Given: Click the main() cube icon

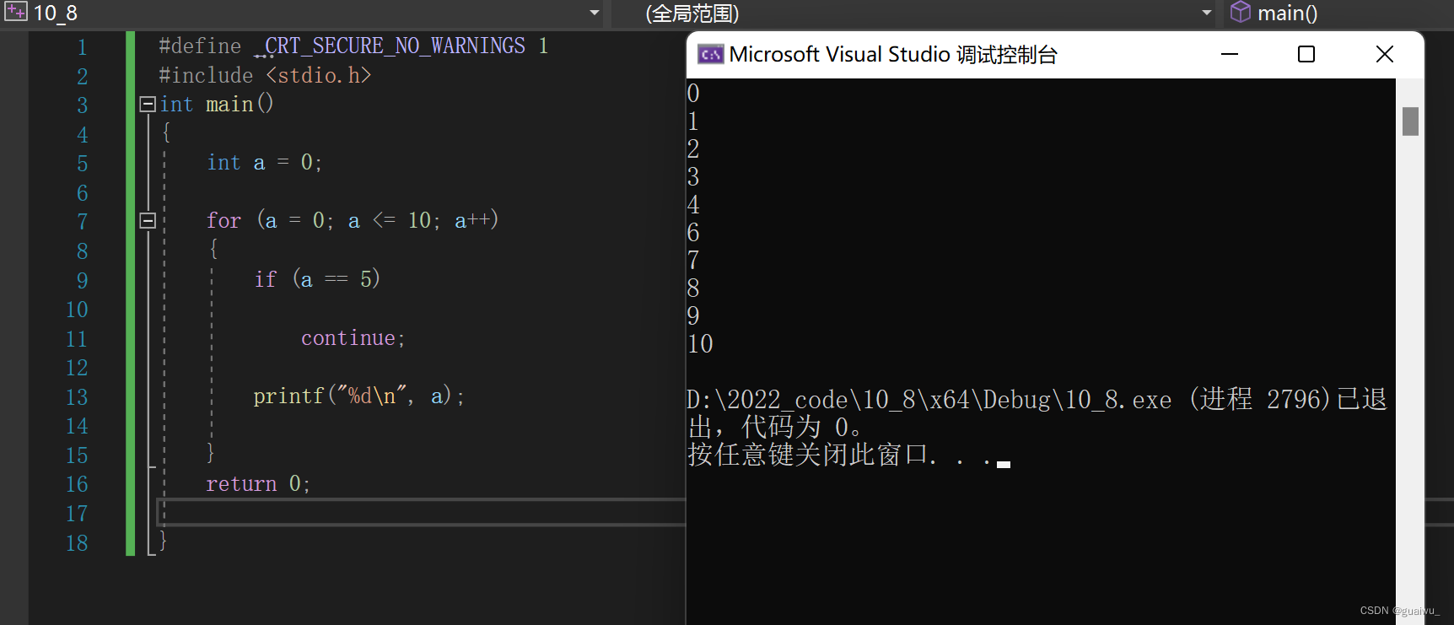Looking at the screenshot, I should pyautogui.click(x=1240, y=12).
